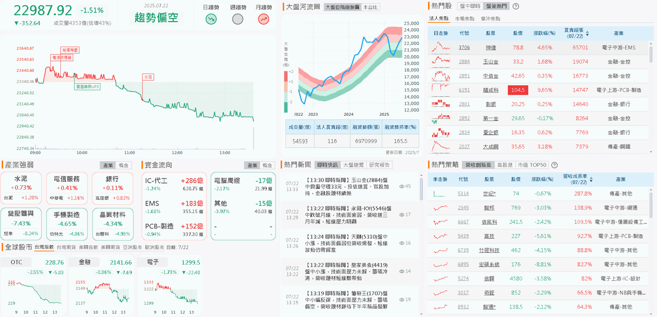Screen dimensions: 657x317
Task: Open the 水泥 industry card
Action: pos(21,188)
